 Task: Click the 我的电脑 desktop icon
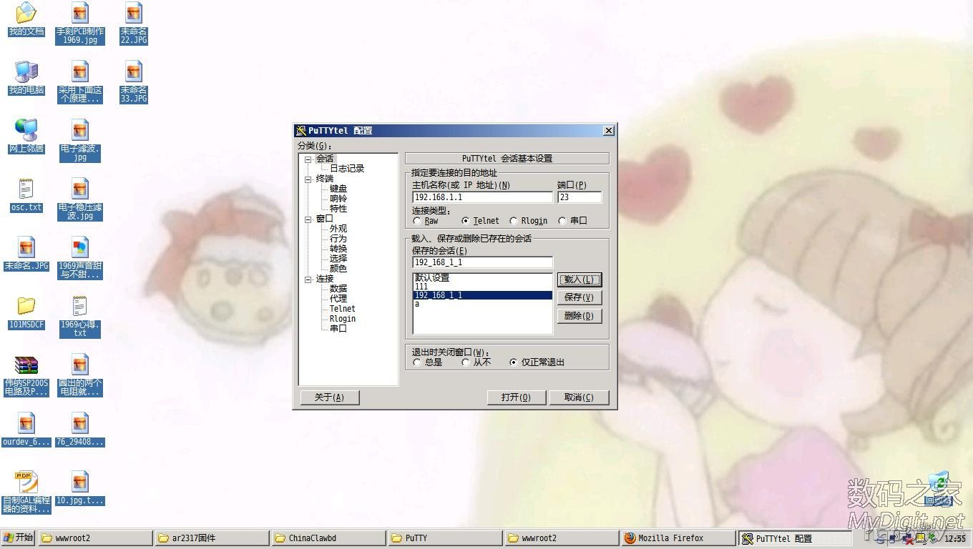pos(26,71)
